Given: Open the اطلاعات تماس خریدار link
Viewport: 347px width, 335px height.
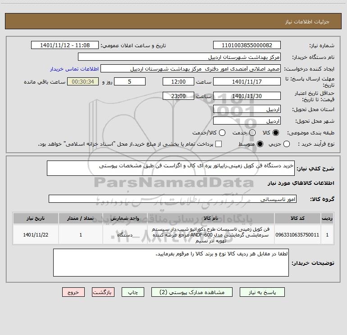Looking at the screenshot, I should coord(74,69).
